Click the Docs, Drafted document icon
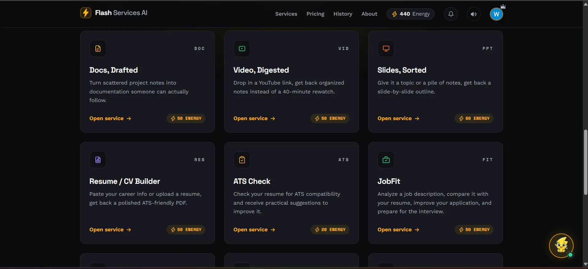The height and width of the screenshot is (269, 588). 98,48
